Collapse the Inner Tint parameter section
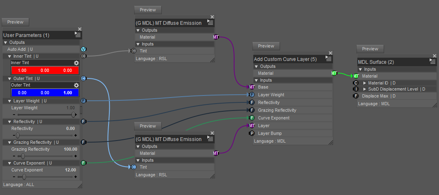439x195 pixels. [x=10, y=56]
